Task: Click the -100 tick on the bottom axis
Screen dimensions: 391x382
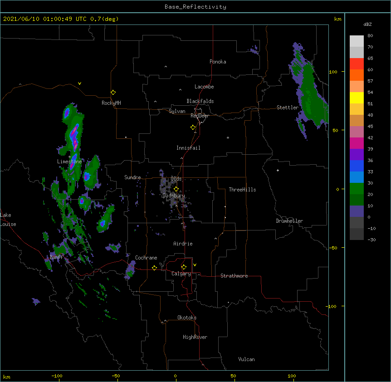Action: coord(57,376)
